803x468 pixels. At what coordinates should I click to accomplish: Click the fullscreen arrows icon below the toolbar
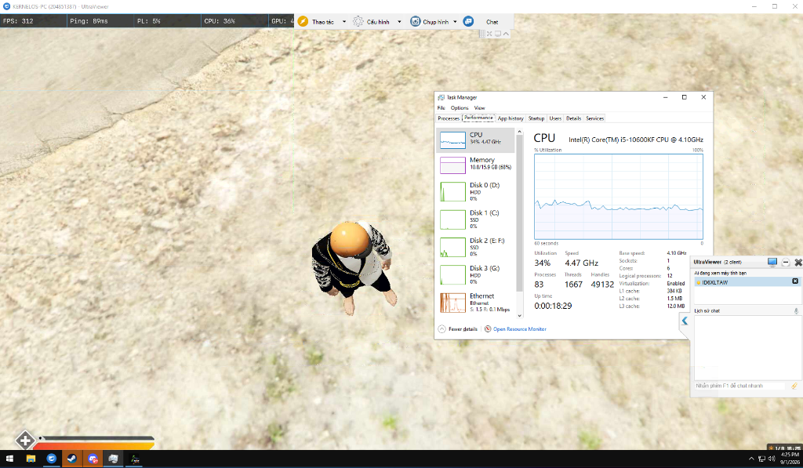pyautogui.click(x=489, y=34)
